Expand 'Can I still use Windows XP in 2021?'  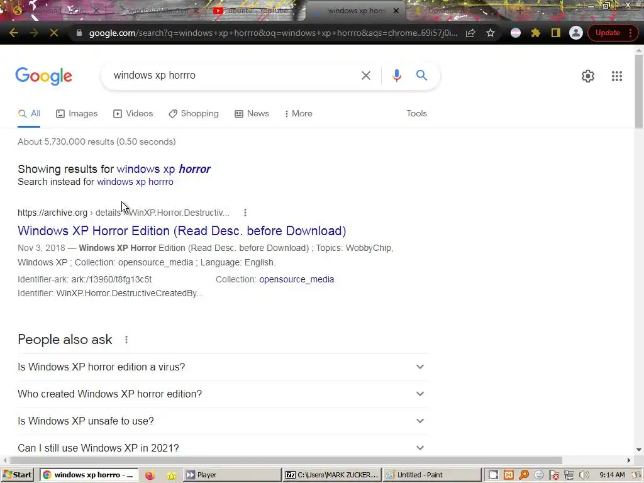[223, 448]
